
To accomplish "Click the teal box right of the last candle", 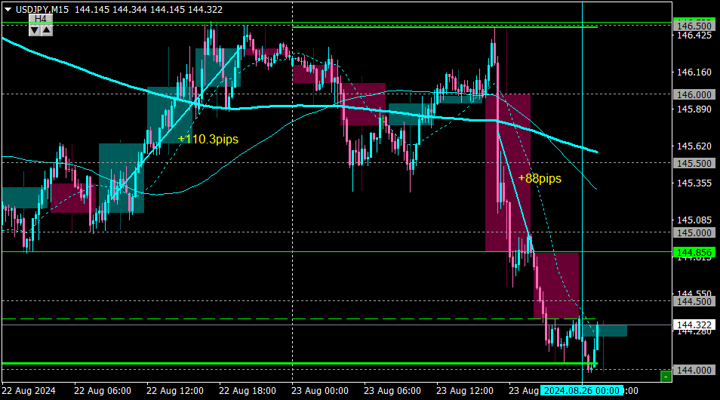I will [605, 331].
